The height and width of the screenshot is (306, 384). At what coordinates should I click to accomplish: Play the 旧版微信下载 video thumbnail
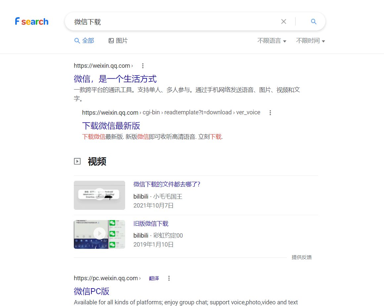click(99, 234)
